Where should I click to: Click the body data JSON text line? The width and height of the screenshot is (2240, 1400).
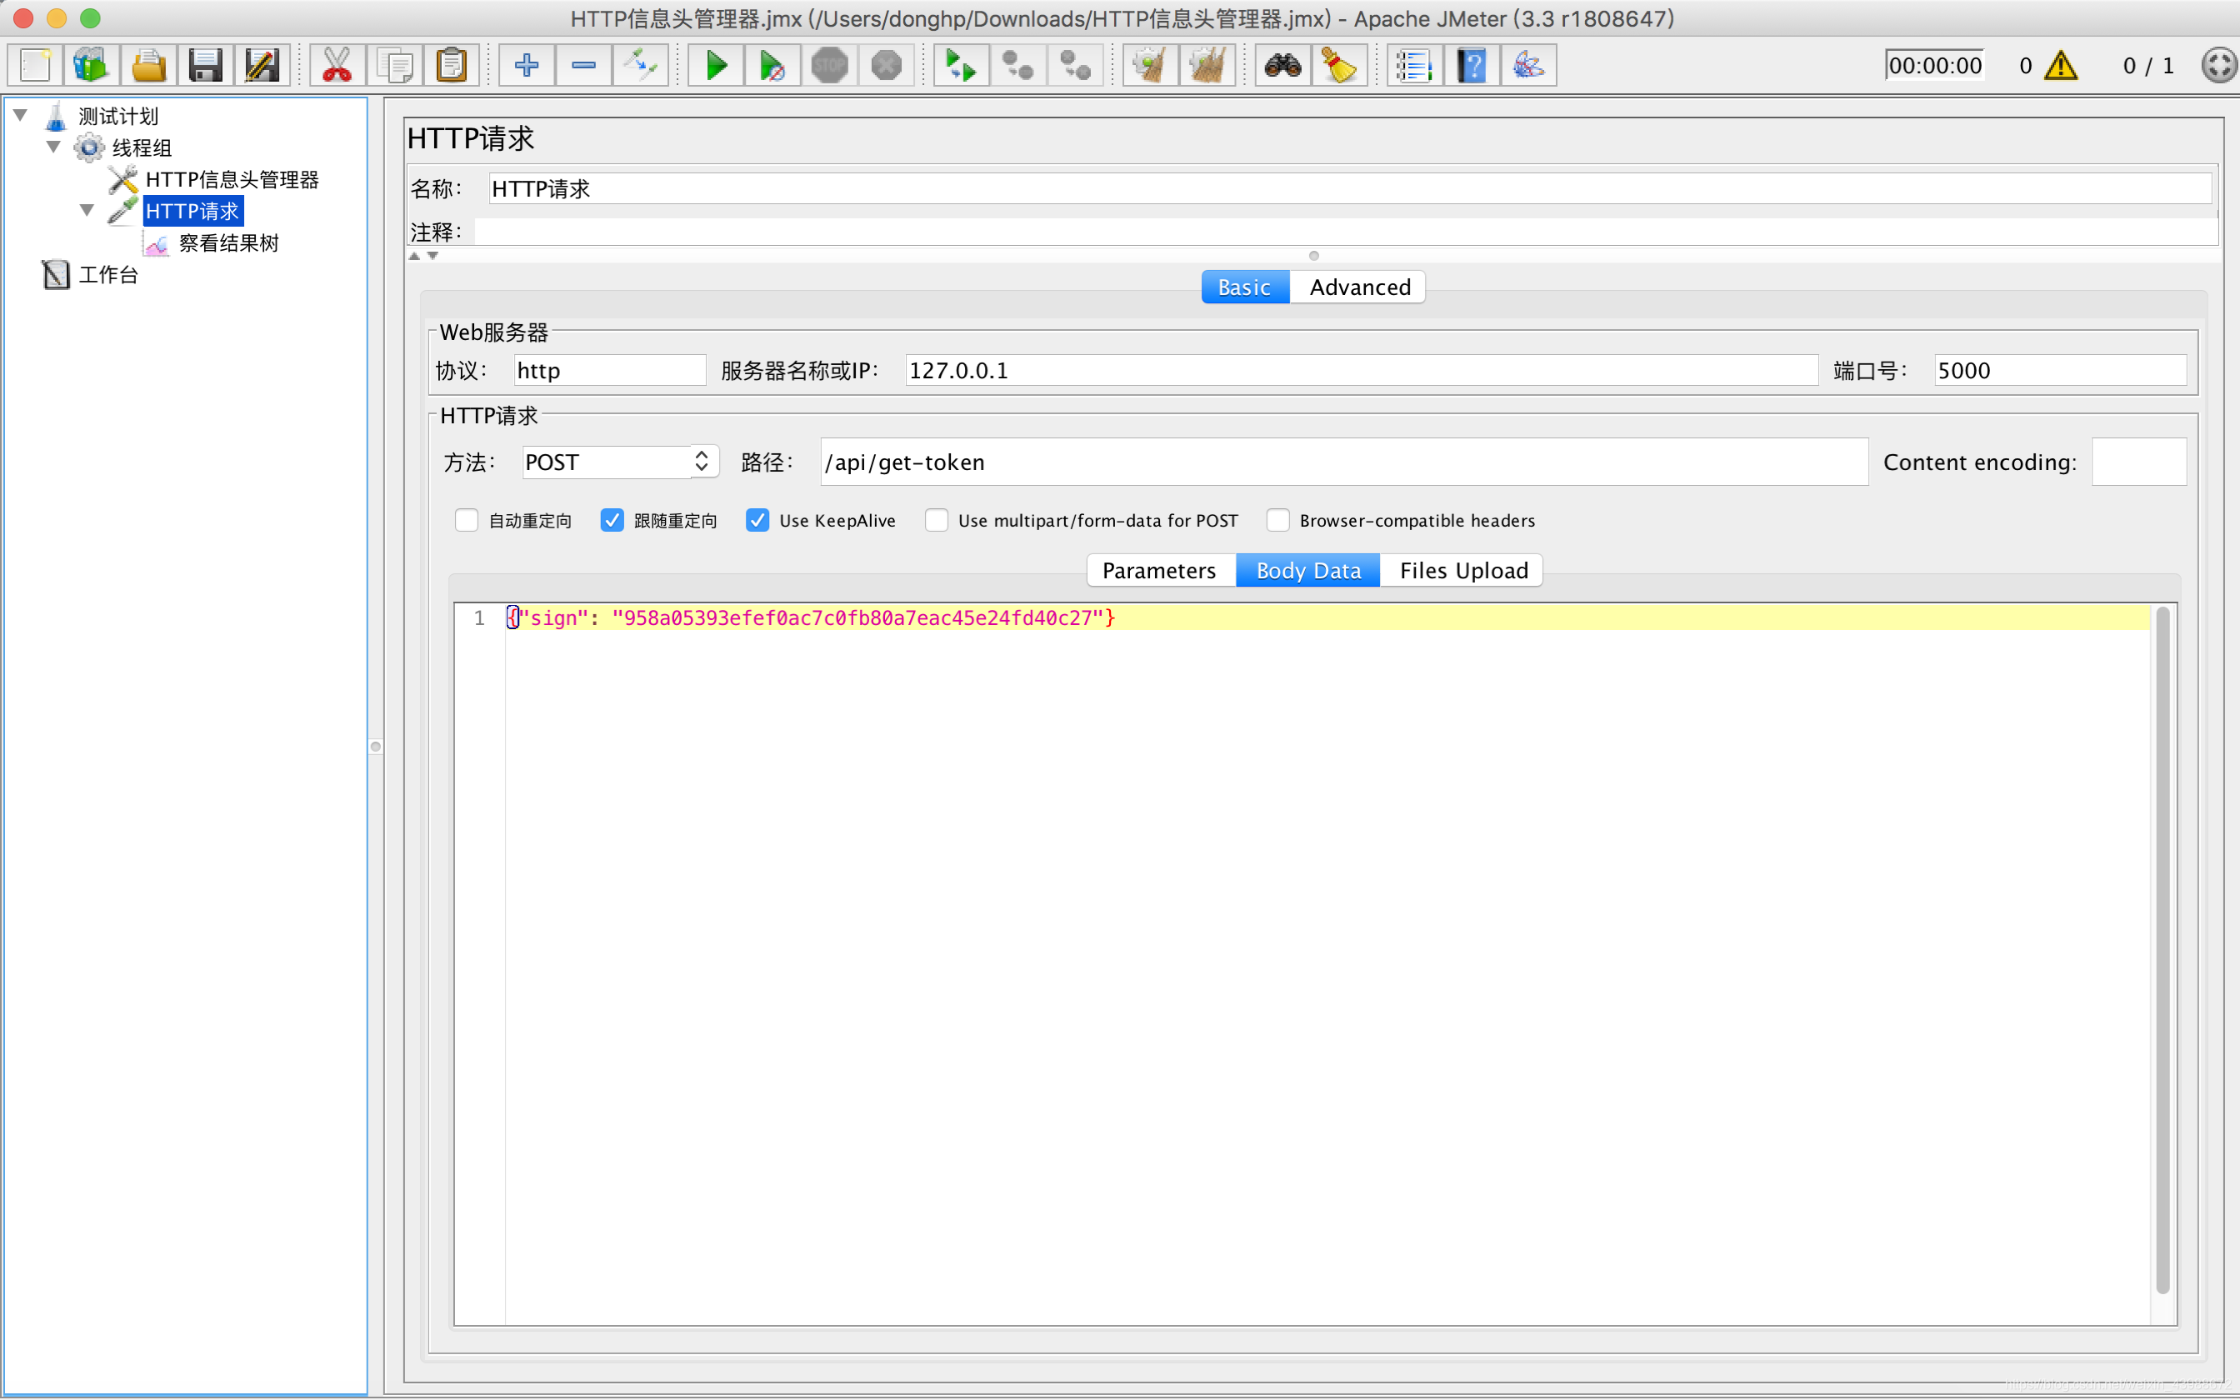(x=811, y=617)
